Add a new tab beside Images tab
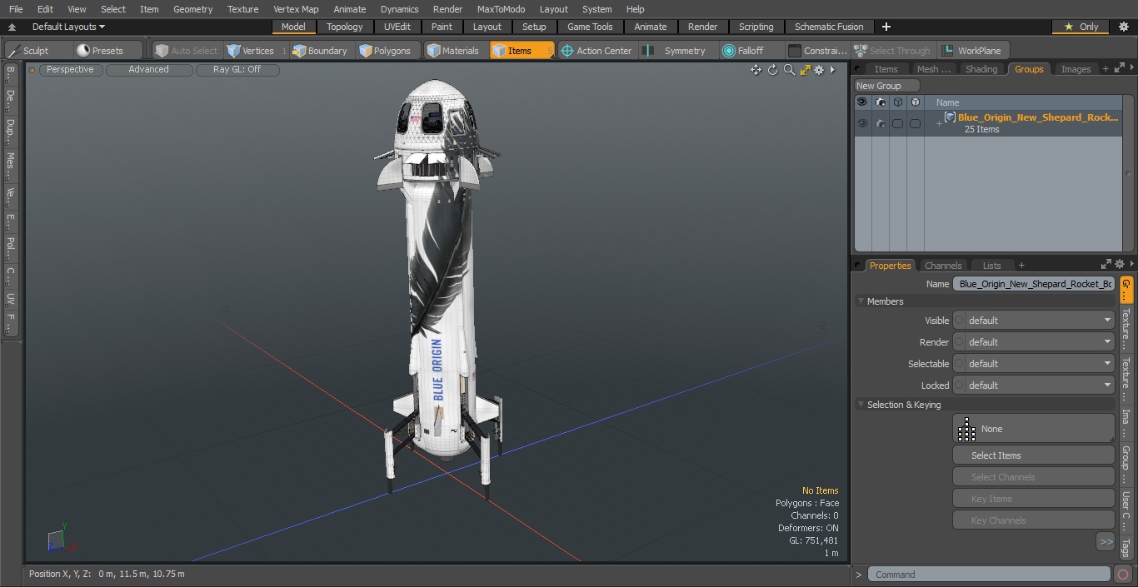 pyautogui.click(x=1106, y=69)
